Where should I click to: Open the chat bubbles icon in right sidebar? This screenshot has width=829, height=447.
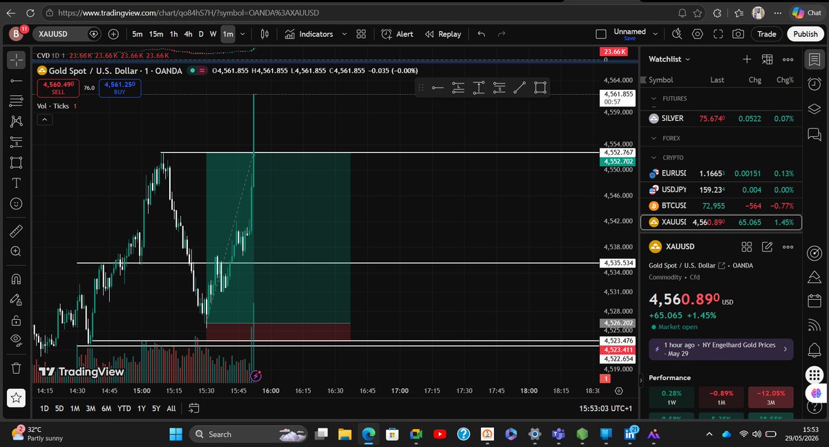(814, 135)
